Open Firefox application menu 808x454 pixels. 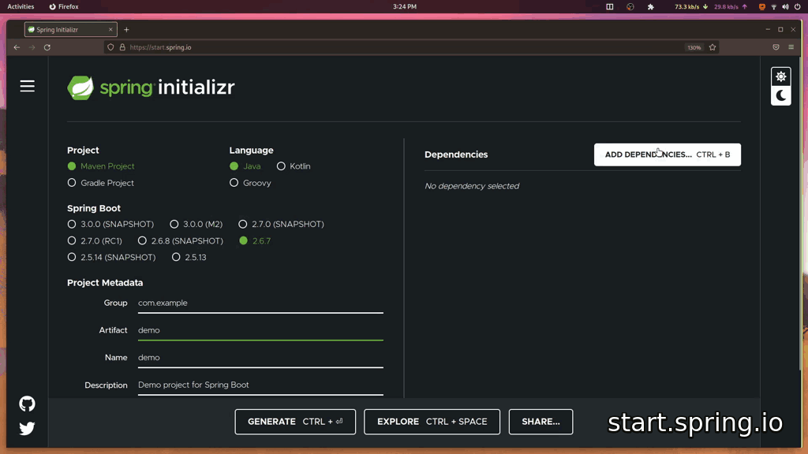(791, 47)
